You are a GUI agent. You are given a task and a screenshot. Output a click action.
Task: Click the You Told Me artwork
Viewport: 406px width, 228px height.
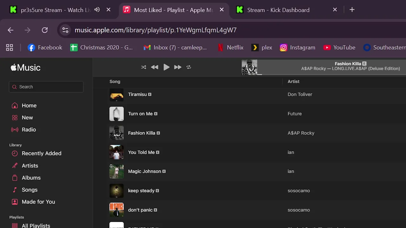coord(116,152)
